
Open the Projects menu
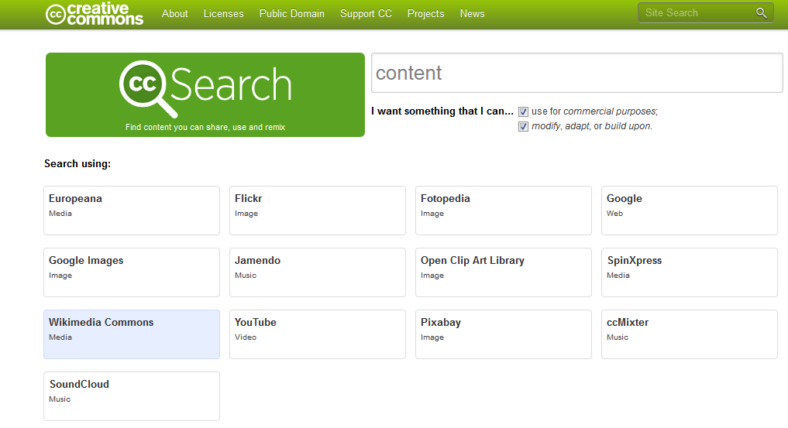tap(425, 14)
